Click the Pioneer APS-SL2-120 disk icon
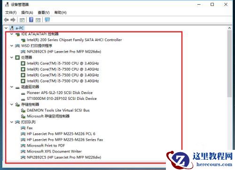 coord(23,93)
